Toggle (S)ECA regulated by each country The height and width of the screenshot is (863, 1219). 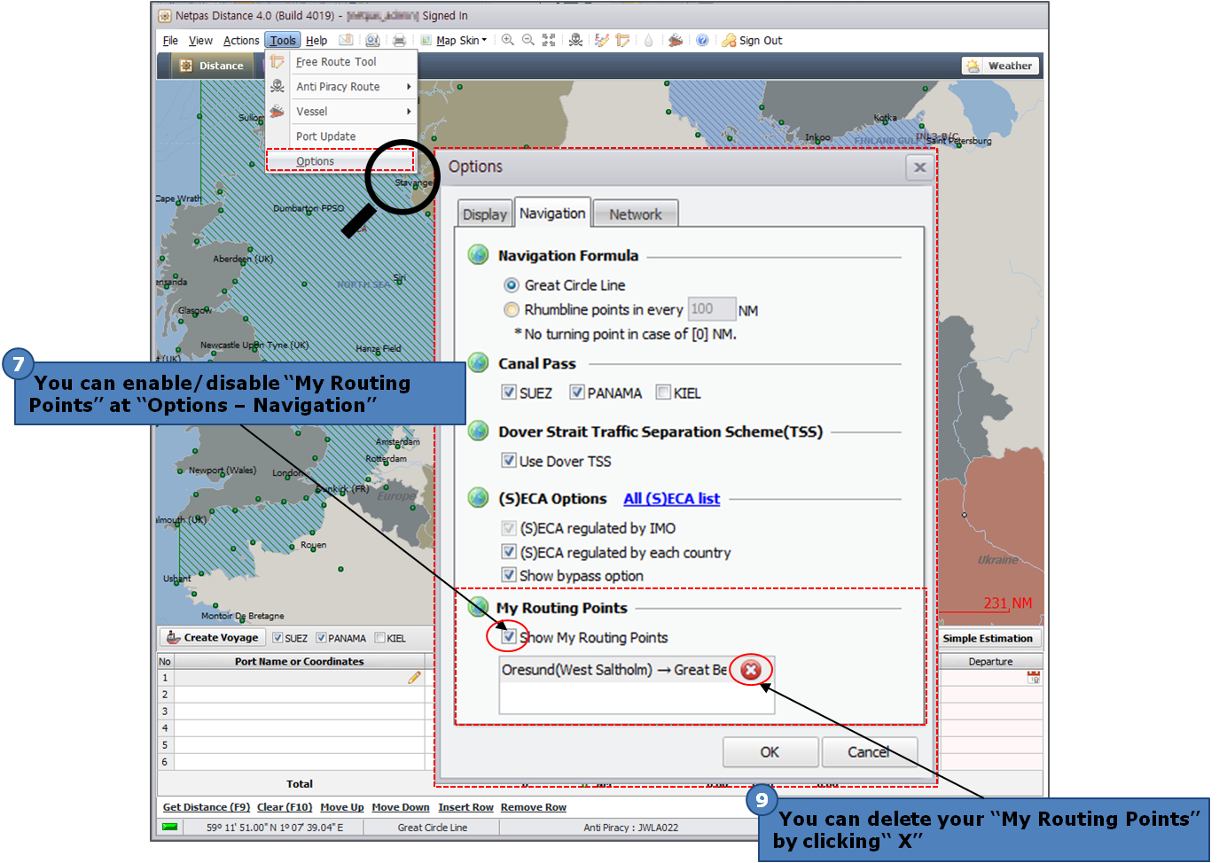point(509,551)
